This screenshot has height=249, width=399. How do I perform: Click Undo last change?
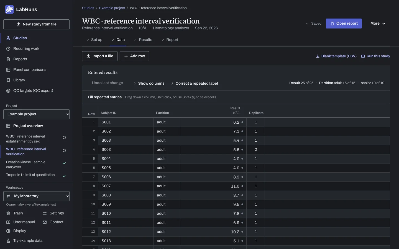click(108, 83)
